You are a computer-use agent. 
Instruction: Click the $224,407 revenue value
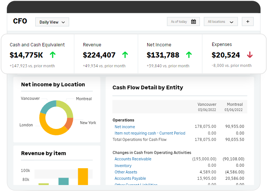(99, 55)
